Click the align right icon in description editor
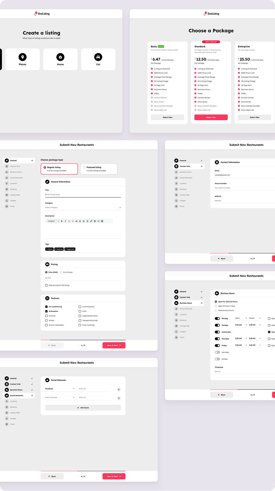 [87, 221]
